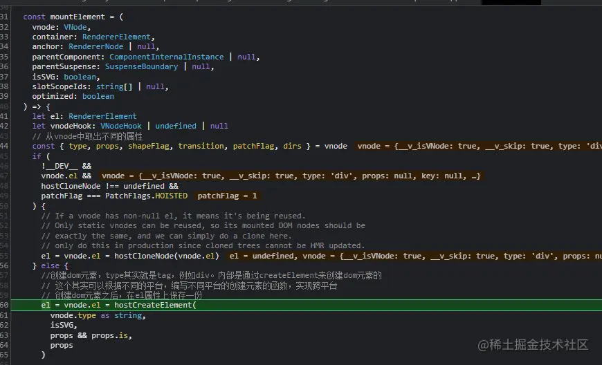
Task: Click line number 44 in the gutter
Action: (x=4, y=146)
